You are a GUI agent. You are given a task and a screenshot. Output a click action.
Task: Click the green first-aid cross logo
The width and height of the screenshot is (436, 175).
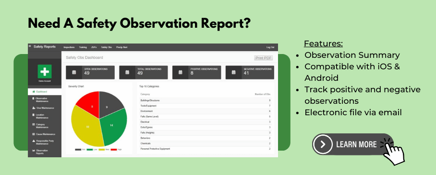(45, 71)
